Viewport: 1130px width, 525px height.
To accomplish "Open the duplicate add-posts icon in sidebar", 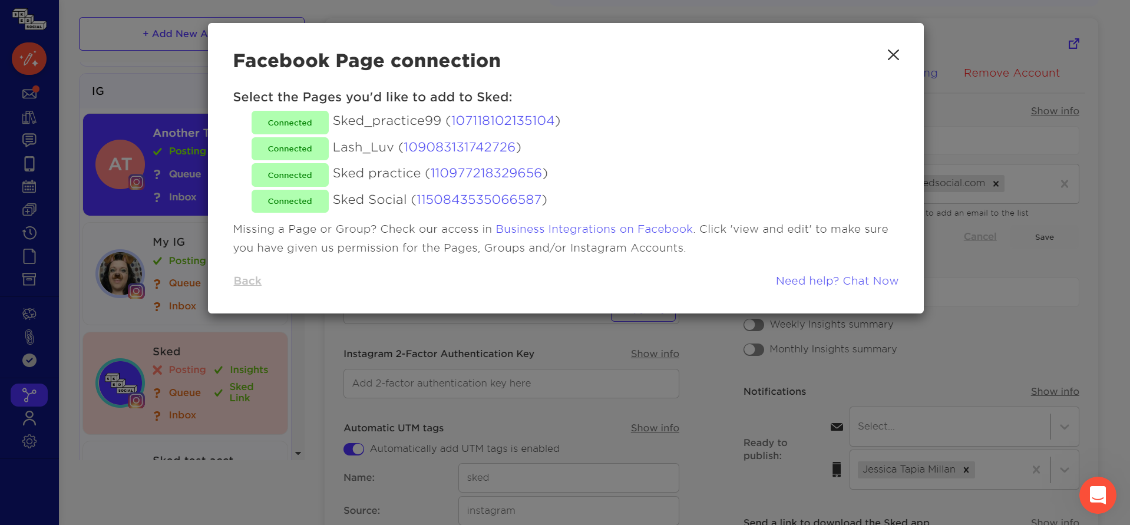I will click(29, 210).
